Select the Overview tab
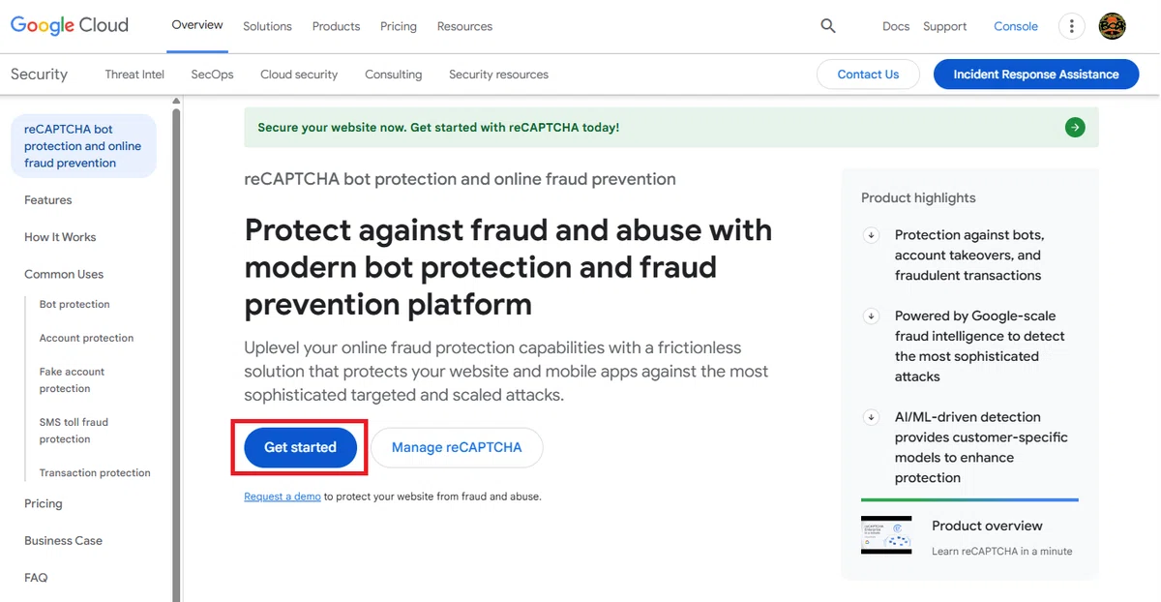 point(197,25)
